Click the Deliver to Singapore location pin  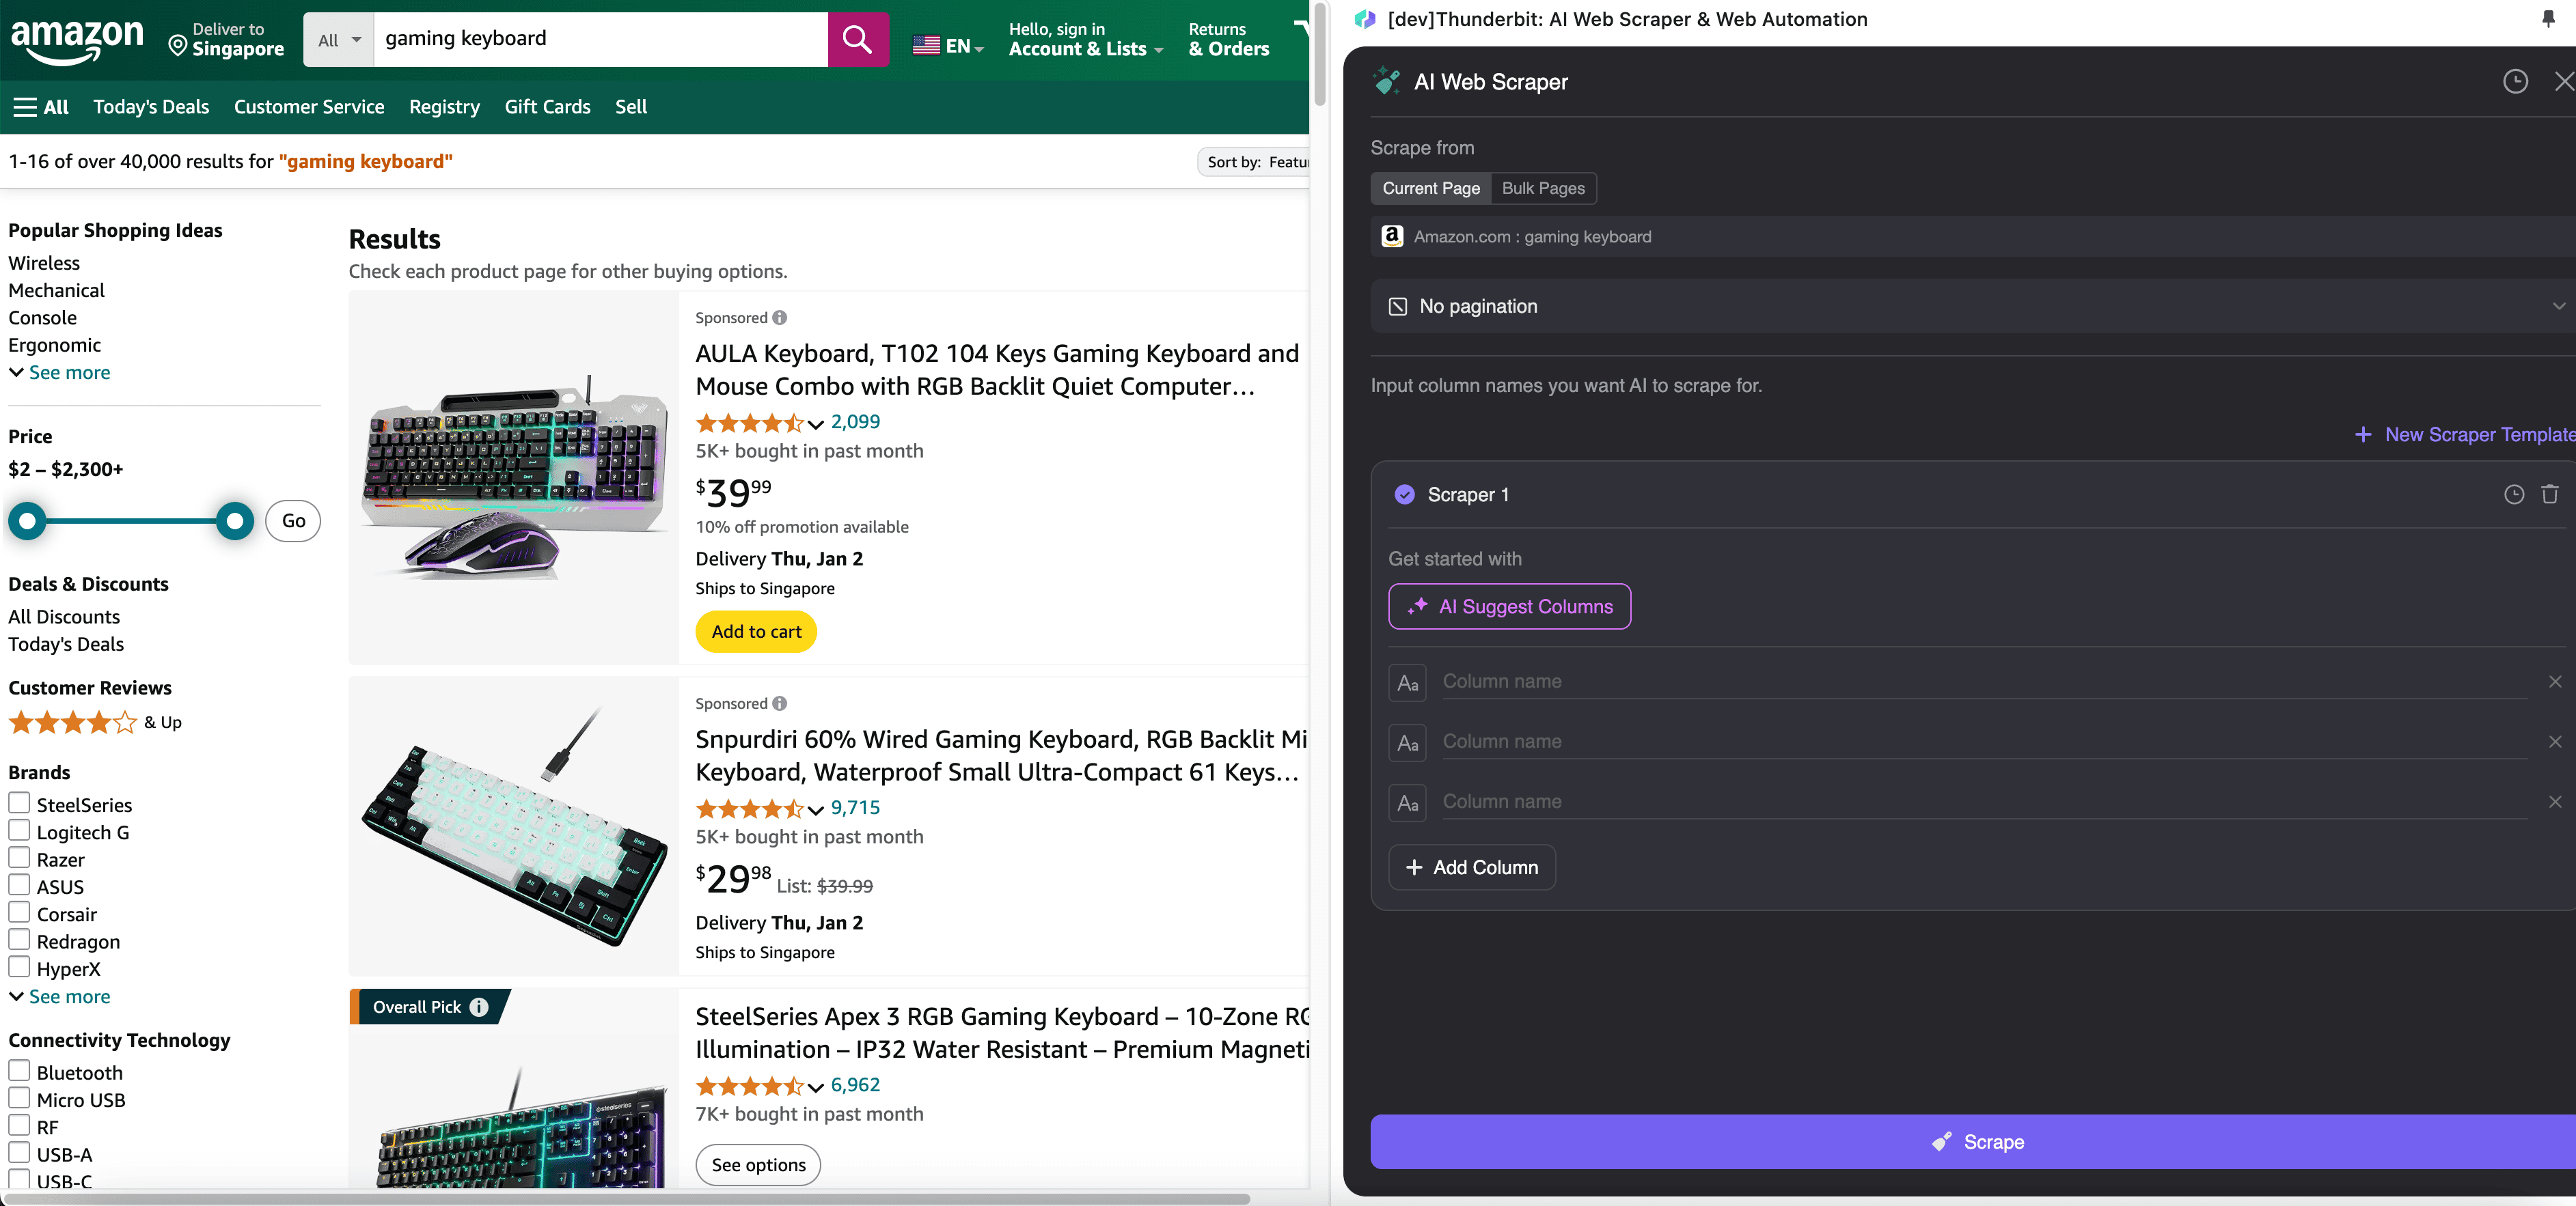pyautogui.click(x=178, y=45)
